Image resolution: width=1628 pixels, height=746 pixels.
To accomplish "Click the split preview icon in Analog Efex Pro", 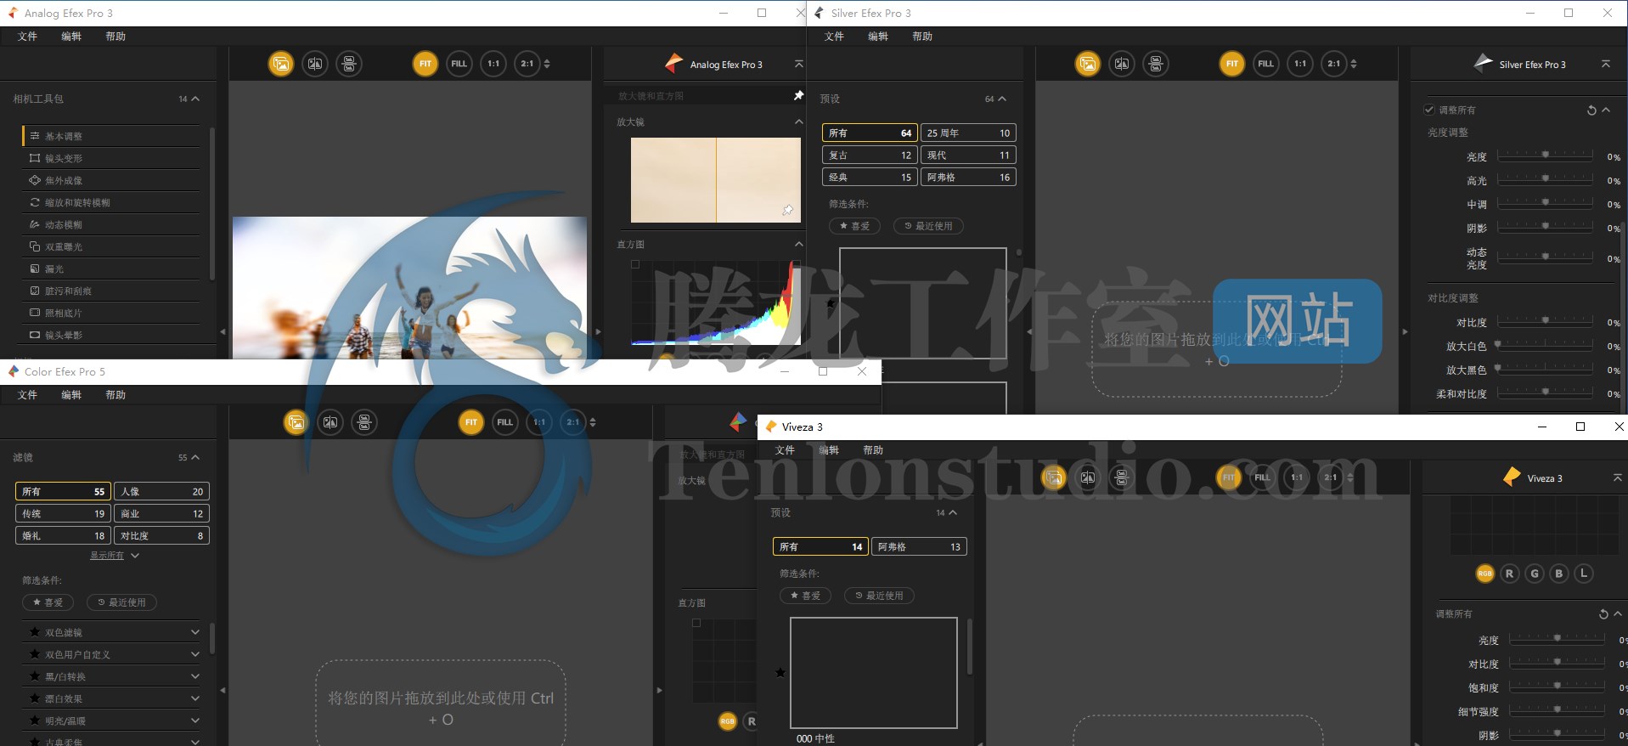I will tap(315, 64).
